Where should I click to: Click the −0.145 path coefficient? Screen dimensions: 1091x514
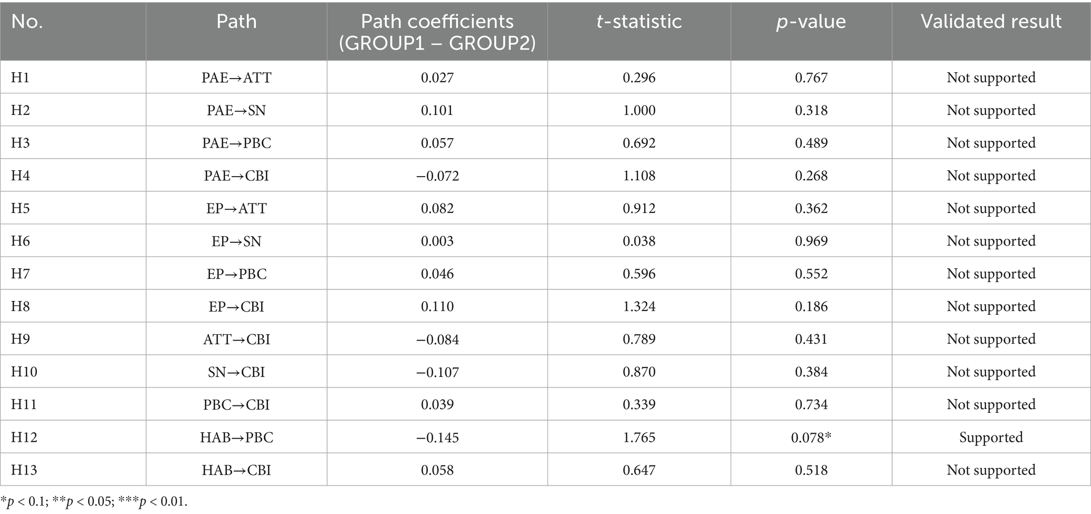click(437, 437)
